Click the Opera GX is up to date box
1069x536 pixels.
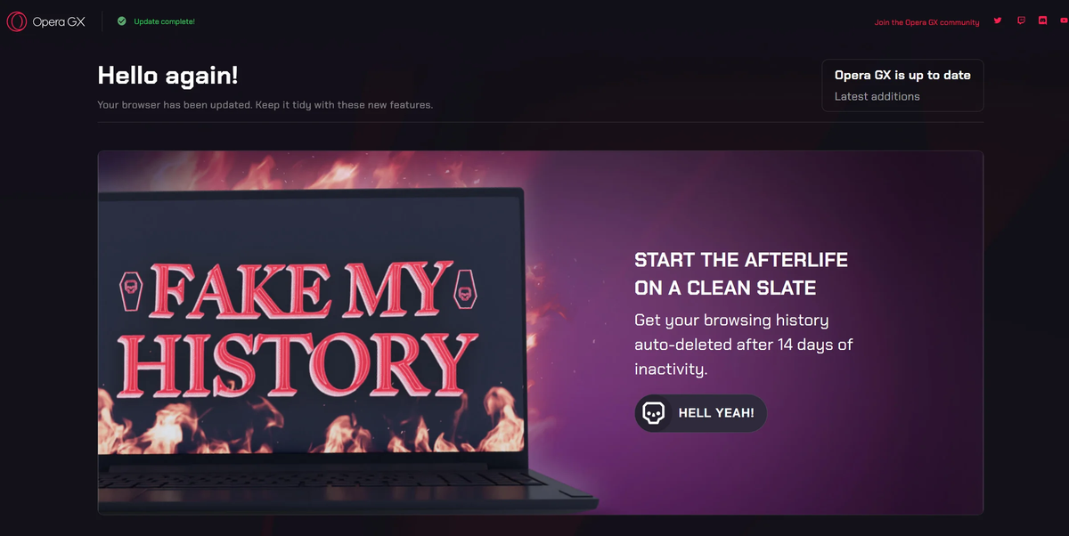[902, 85]
